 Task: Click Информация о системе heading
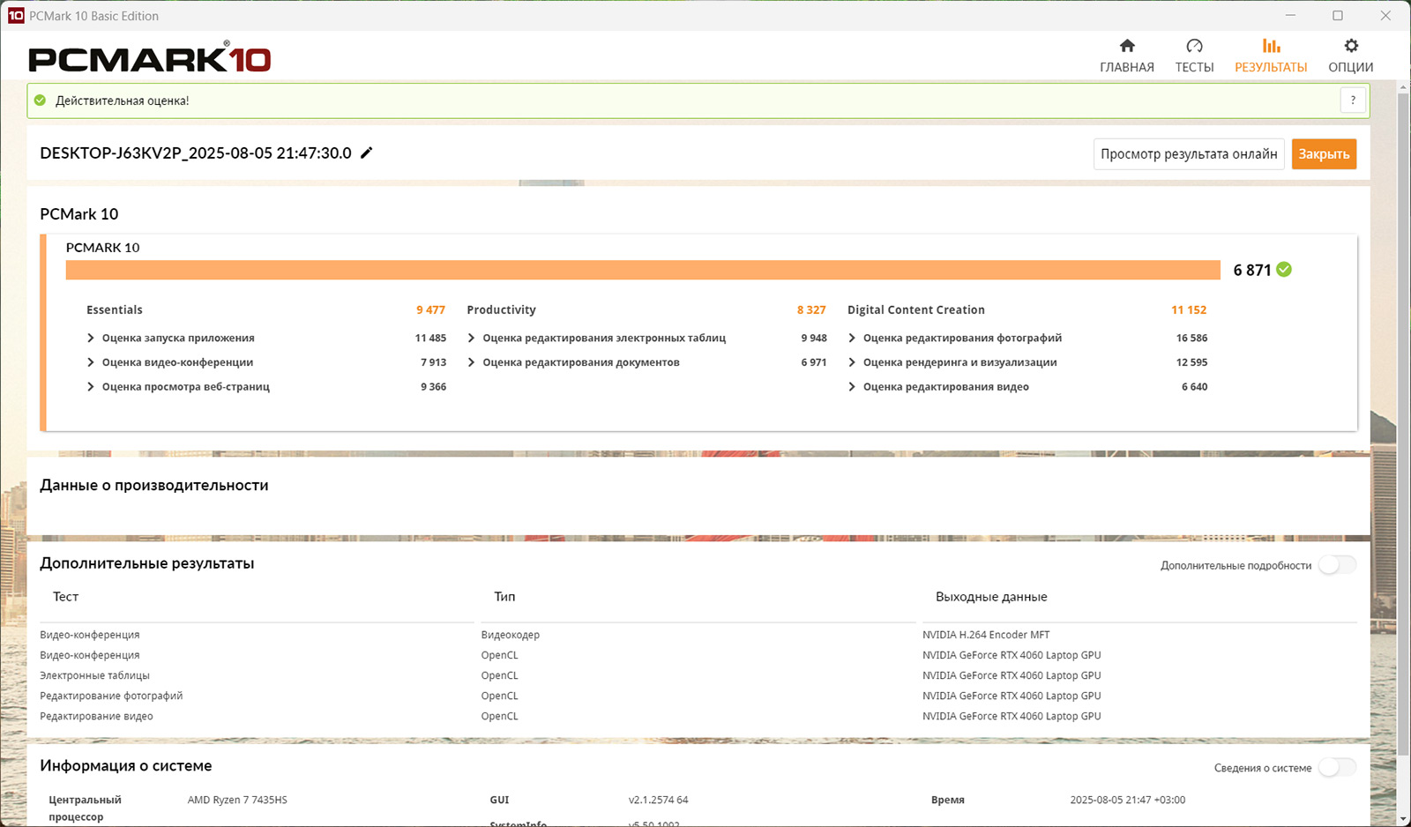tap(126, 766)
